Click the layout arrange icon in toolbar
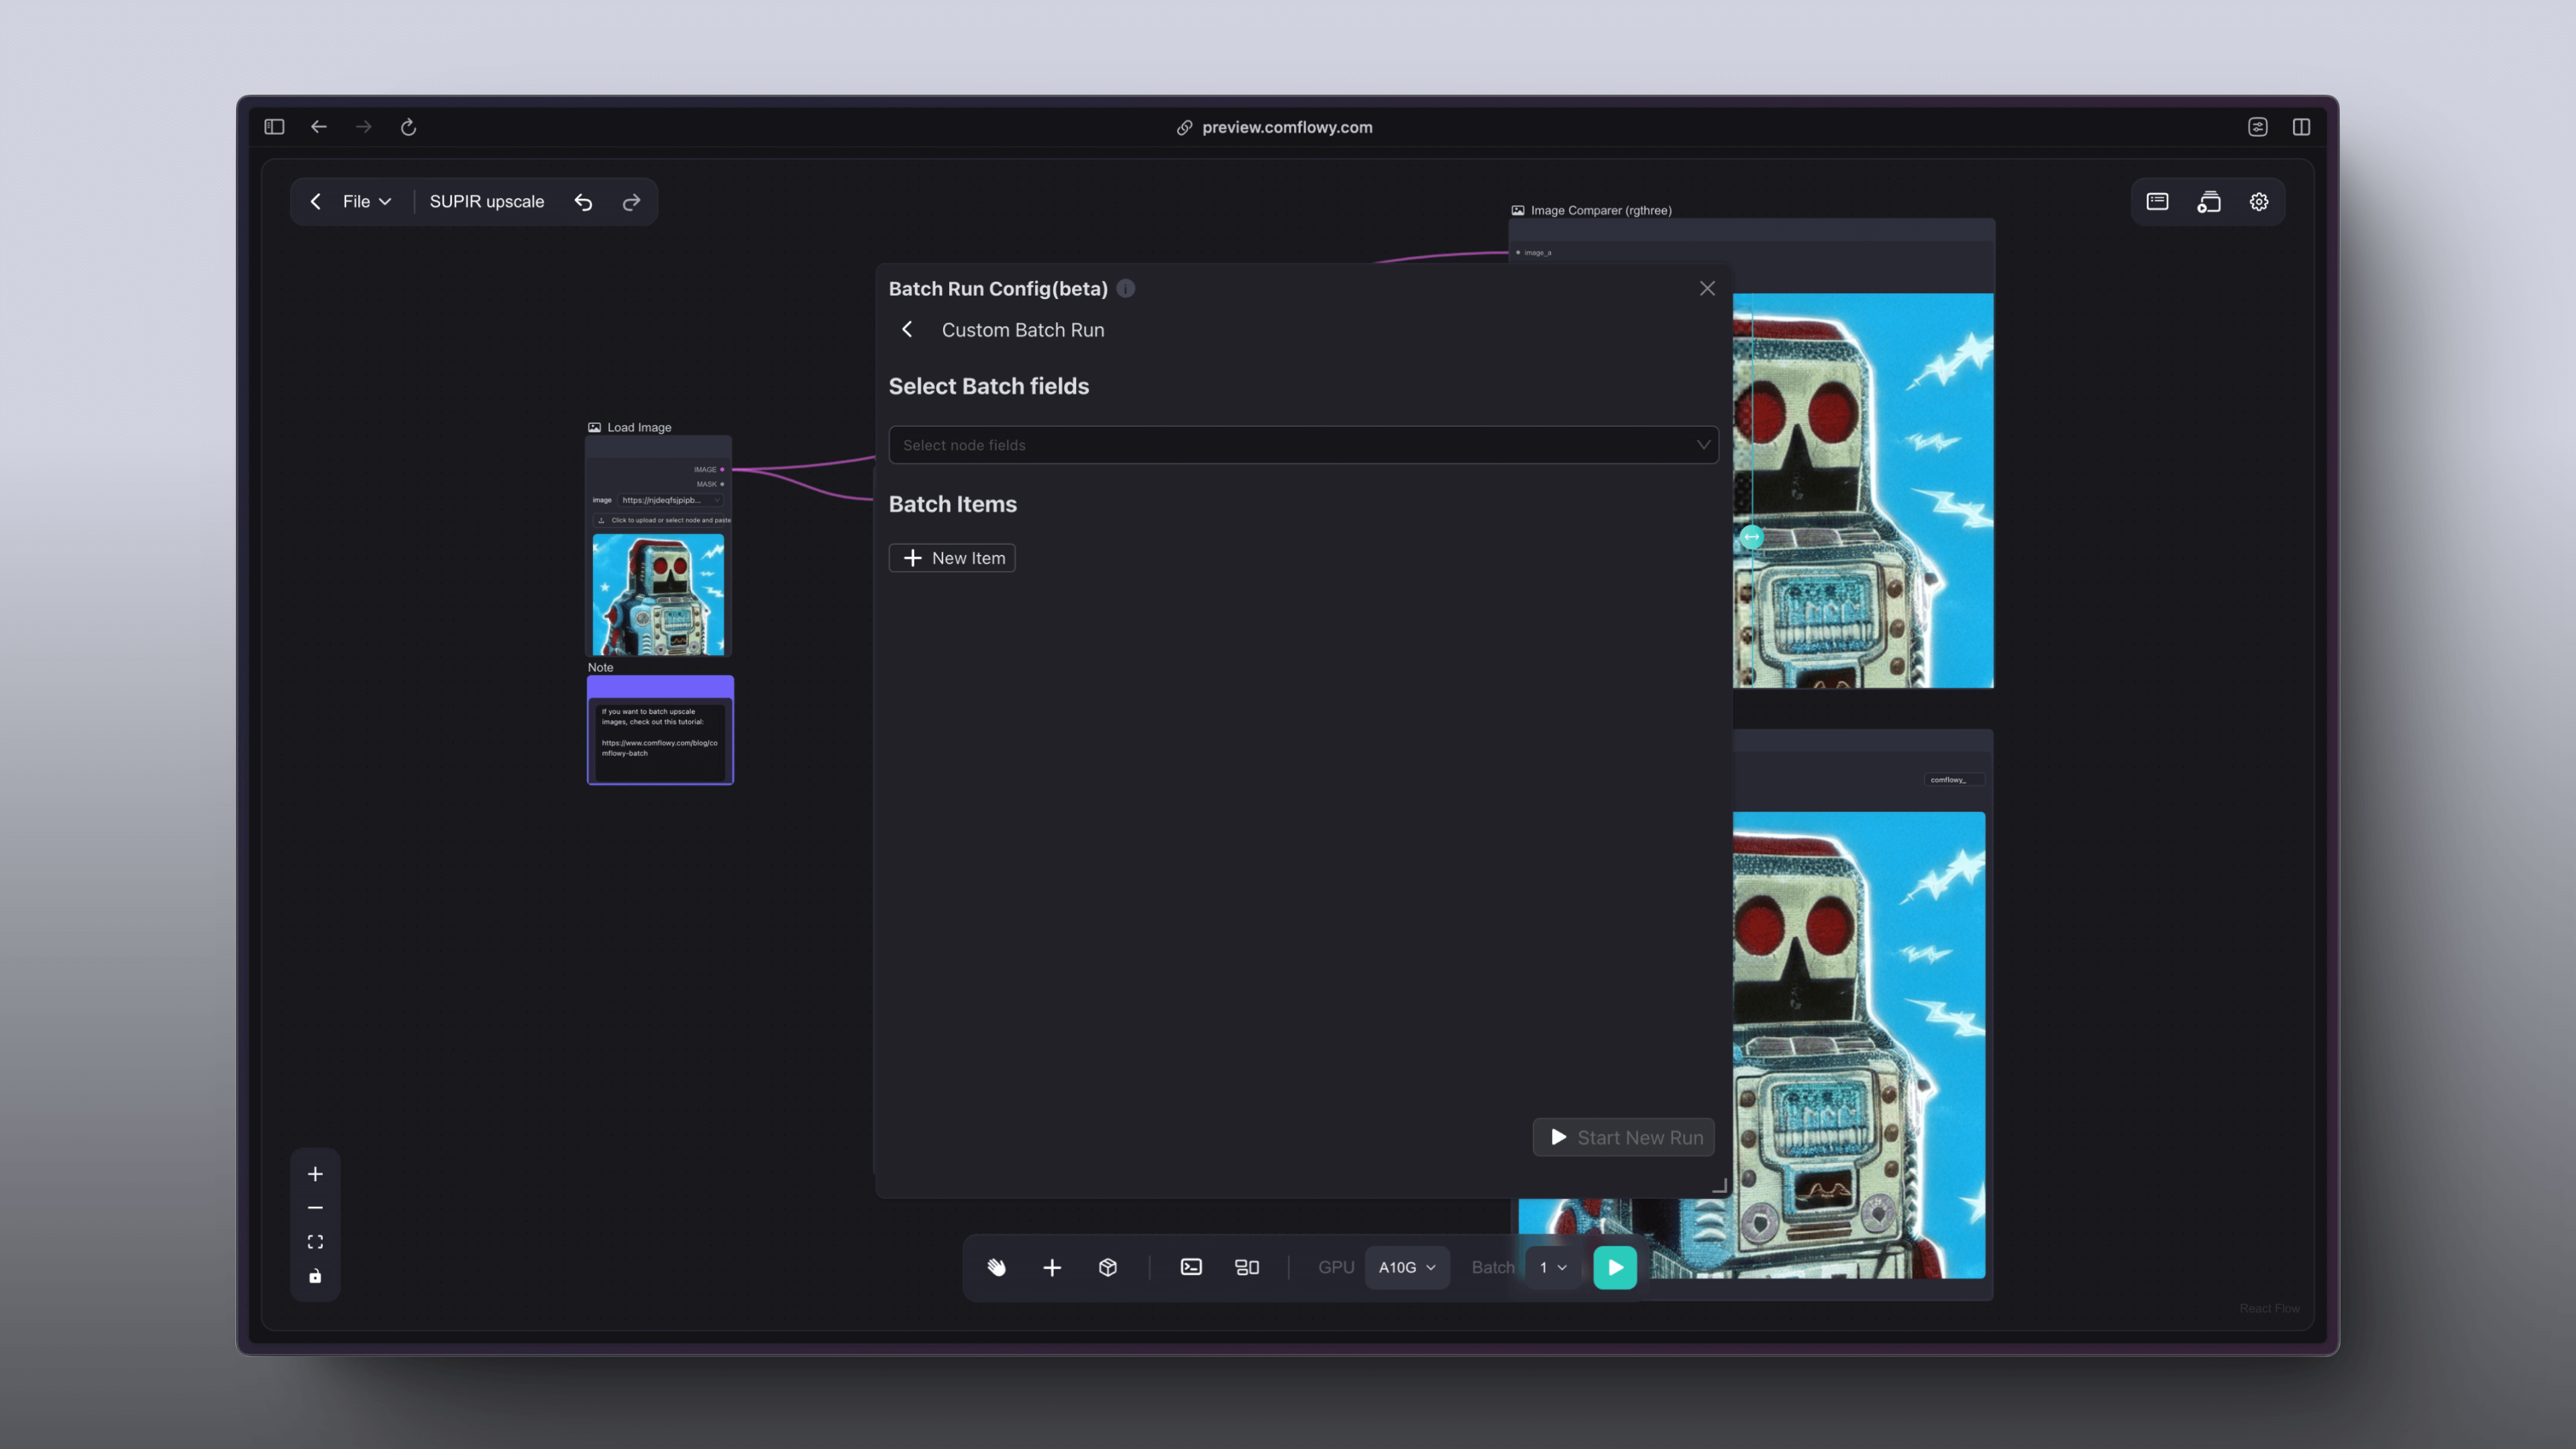The height and width of the screenshot is (1449, 2576). coord(1246,1267)
